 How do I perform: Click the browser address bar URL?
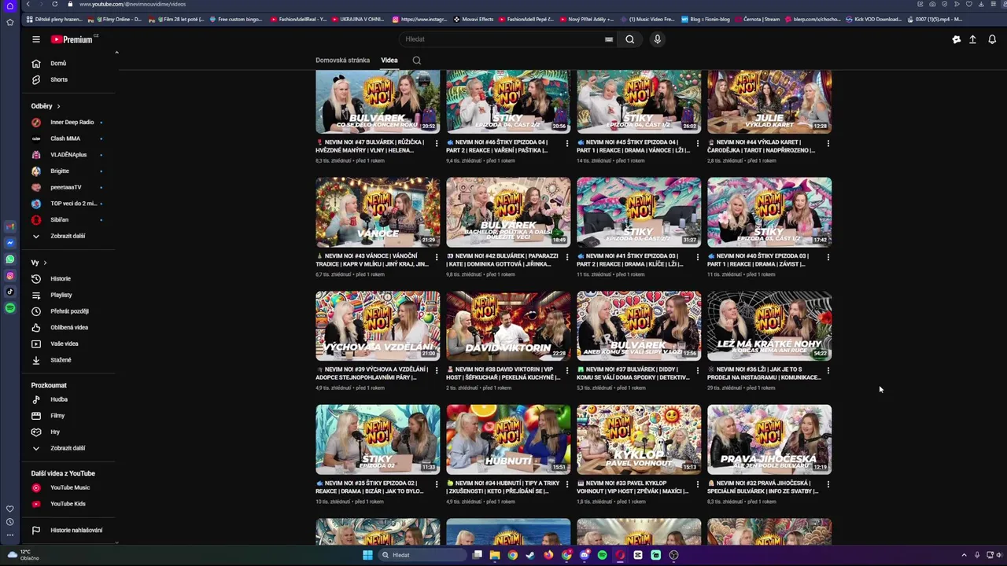coord(132,5)
